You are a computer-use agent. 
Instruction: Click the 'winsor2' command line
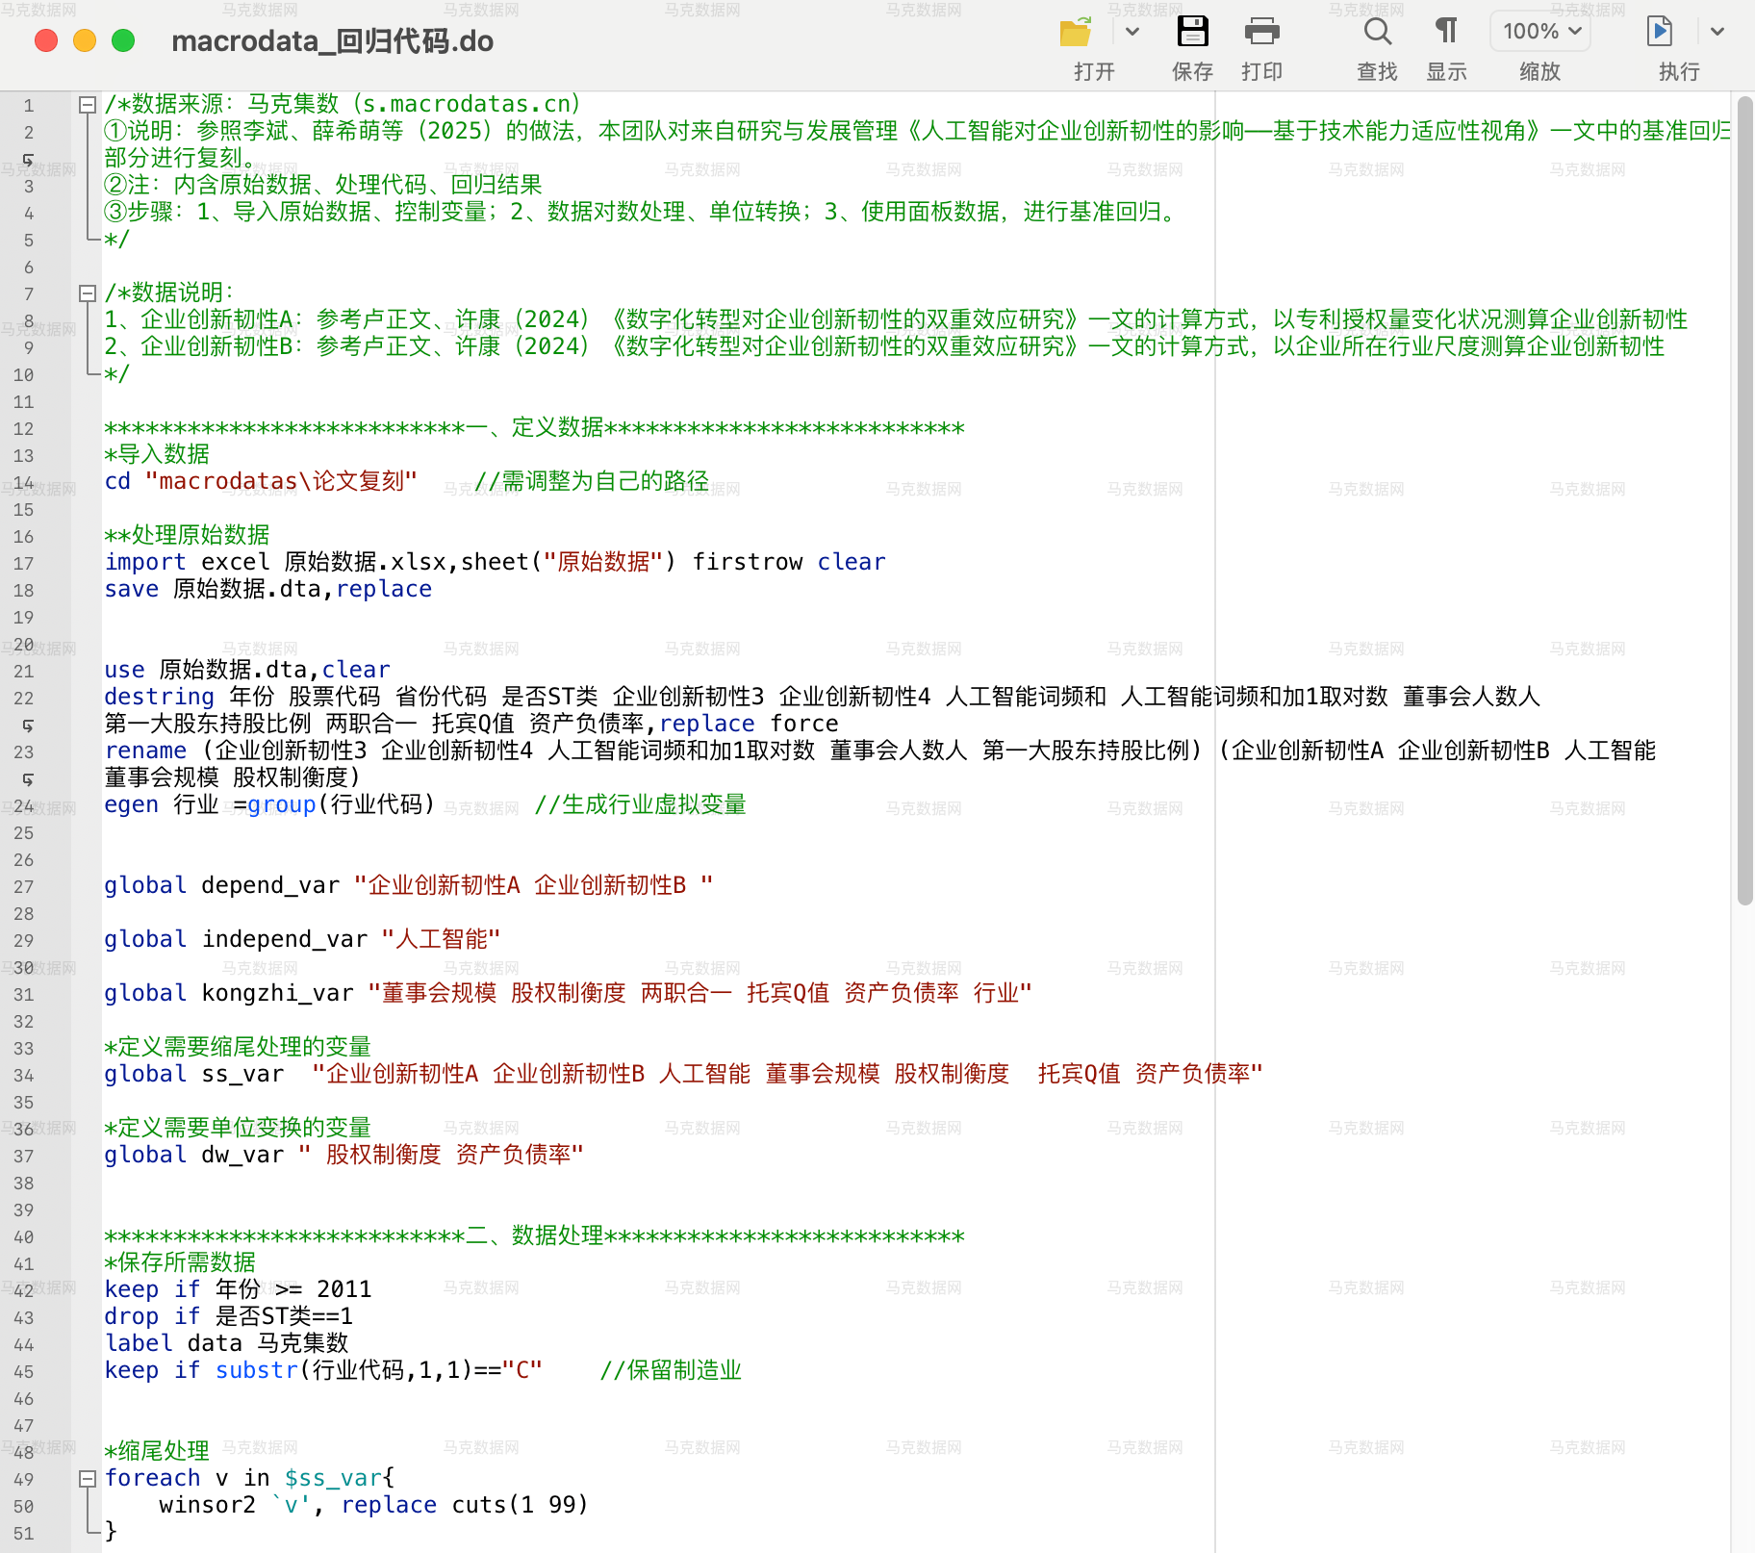(373, 1505)
